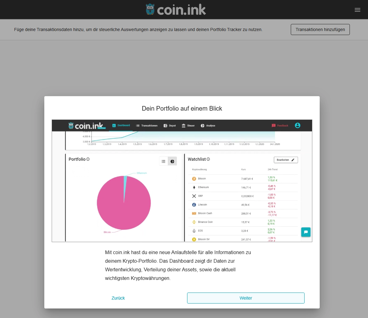Click the Bitcoin coin icon in Watchlist
Viewport: 368px width, 318px height.
tap(194, 179)
